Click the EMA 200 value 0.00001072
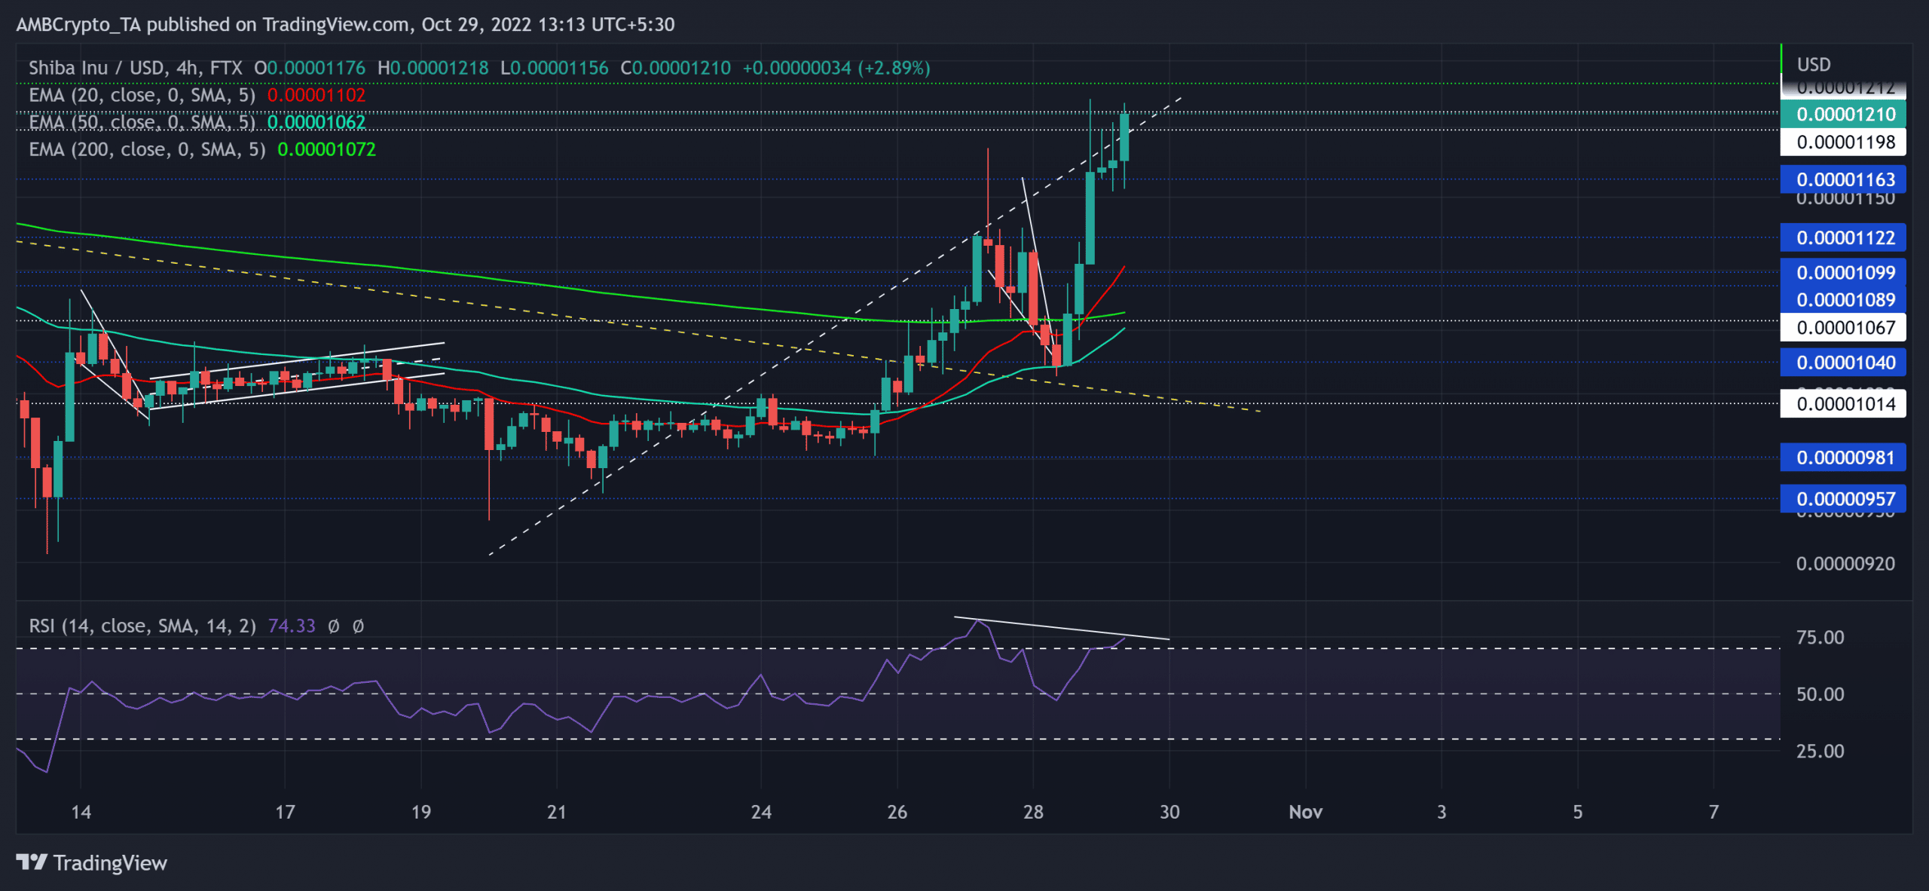The height and width of the screenshot is (891, 1929). [x=327, y=149]
